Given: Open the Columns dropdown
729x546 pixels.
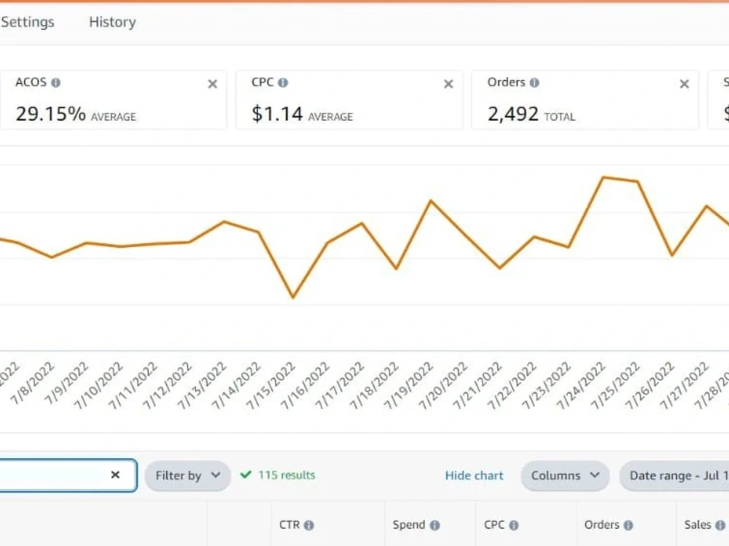Looking at the screenshot, I should pyautogui.click(x=565, y=475).
